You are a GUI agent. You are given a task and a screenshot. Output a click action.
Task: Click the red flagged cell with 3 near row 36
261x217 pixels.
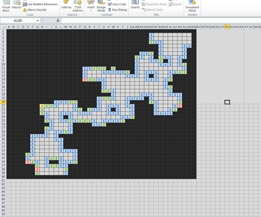click(x=27, y=162)
